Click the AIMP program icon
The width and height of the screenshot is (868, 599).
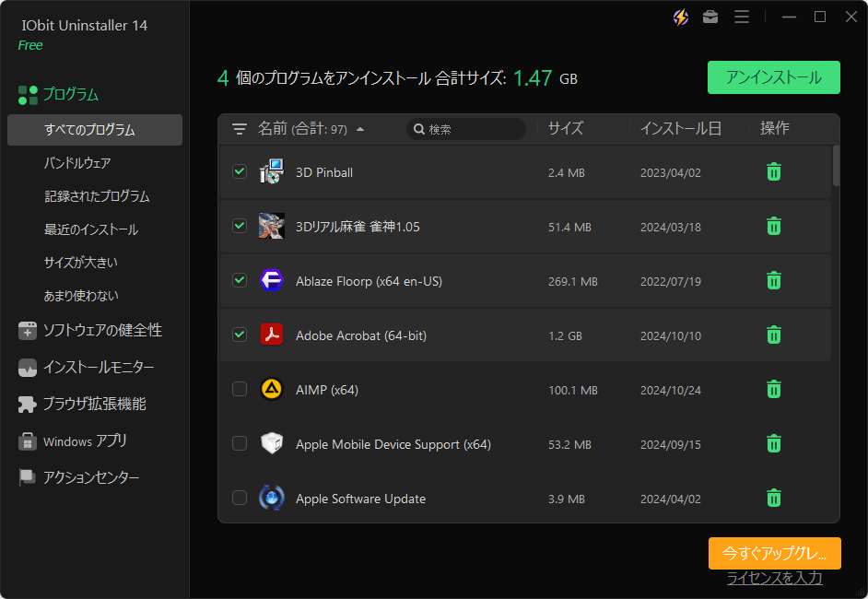point(272,389)
